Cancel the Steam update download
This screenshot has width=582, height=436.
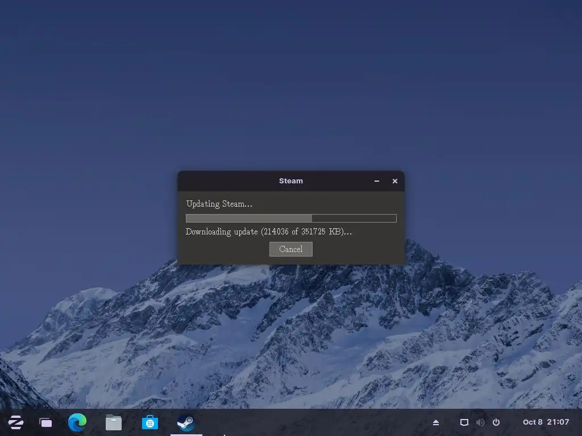tap(290, 249)
